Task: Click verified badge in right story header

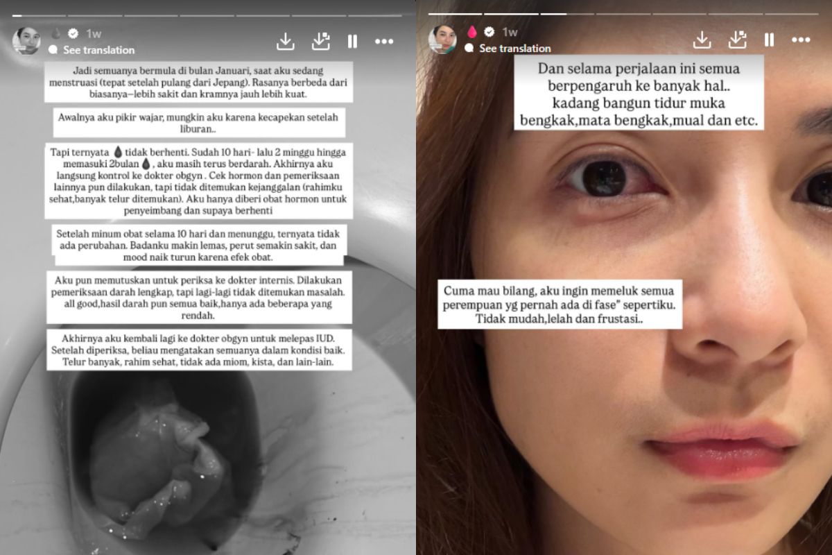Action: click(489, 32)
